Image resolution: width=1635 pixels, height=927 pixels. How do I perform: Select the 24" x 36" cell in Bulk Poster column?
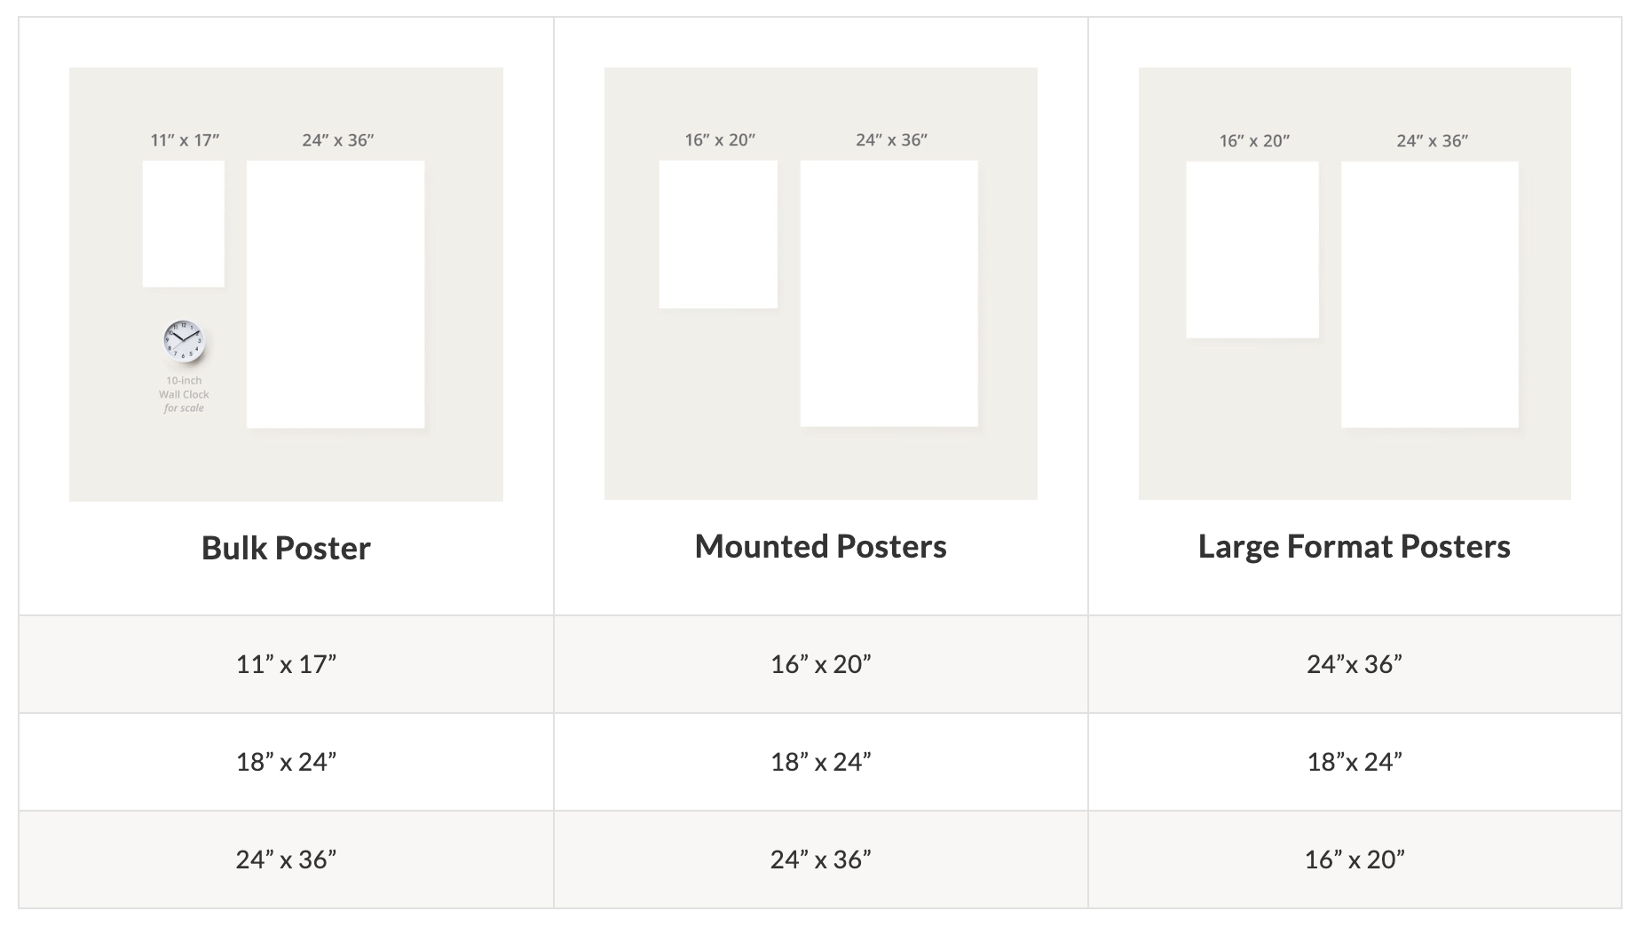286,860
